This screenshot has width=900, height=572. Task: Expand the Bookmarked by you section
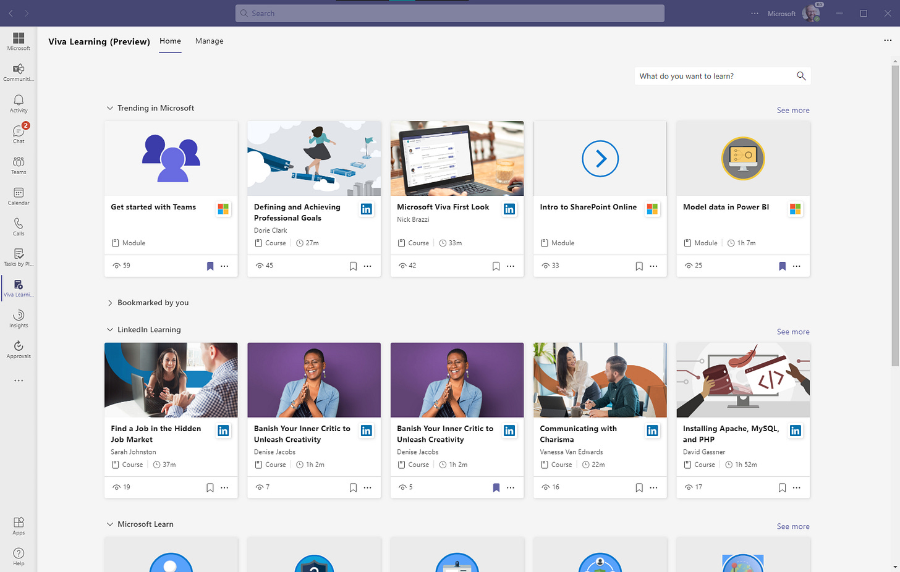click(x=109, y=303)
